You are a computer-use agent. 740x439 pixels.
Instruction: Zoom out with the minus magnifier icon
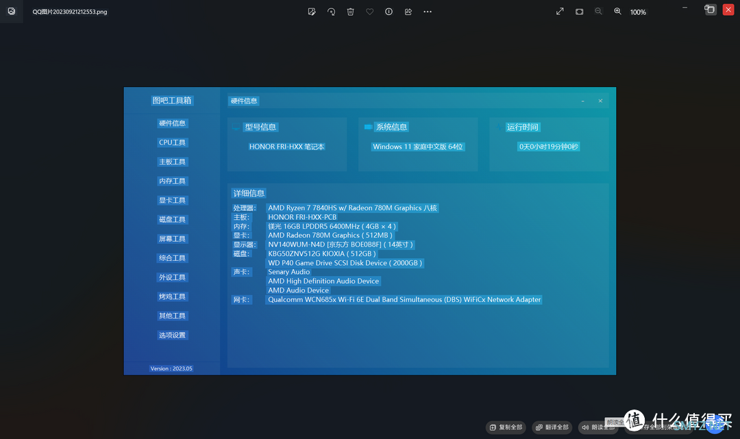pos(598,12)
